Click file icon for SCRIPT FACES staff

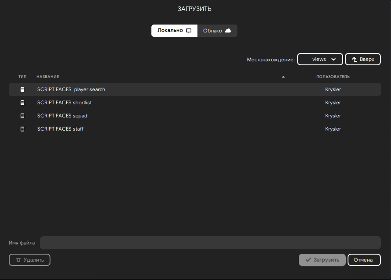(x=22, y=129)
